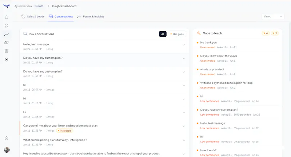Click the unanswered gaps count badge 4
This screenshot has width=291, height=157.
tap(266, 33)
